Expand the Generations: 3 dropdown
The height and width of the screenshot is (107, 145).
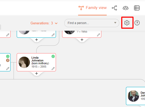click(x=44, y=23)
